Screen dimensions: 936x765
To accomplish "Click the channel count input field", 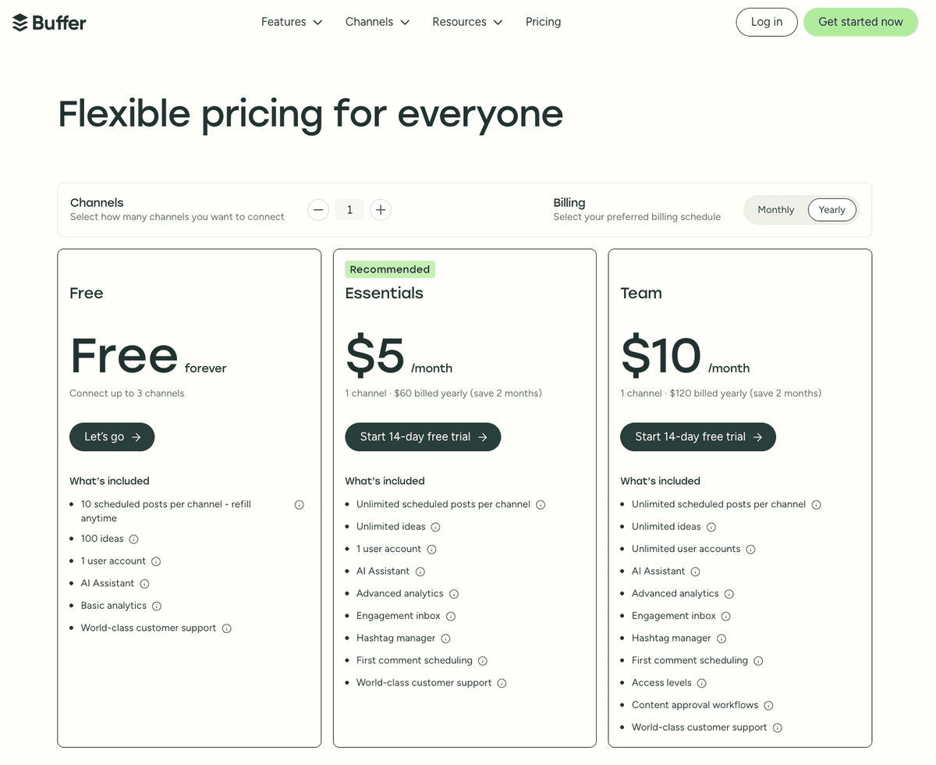I will click(x=349, y=209).
